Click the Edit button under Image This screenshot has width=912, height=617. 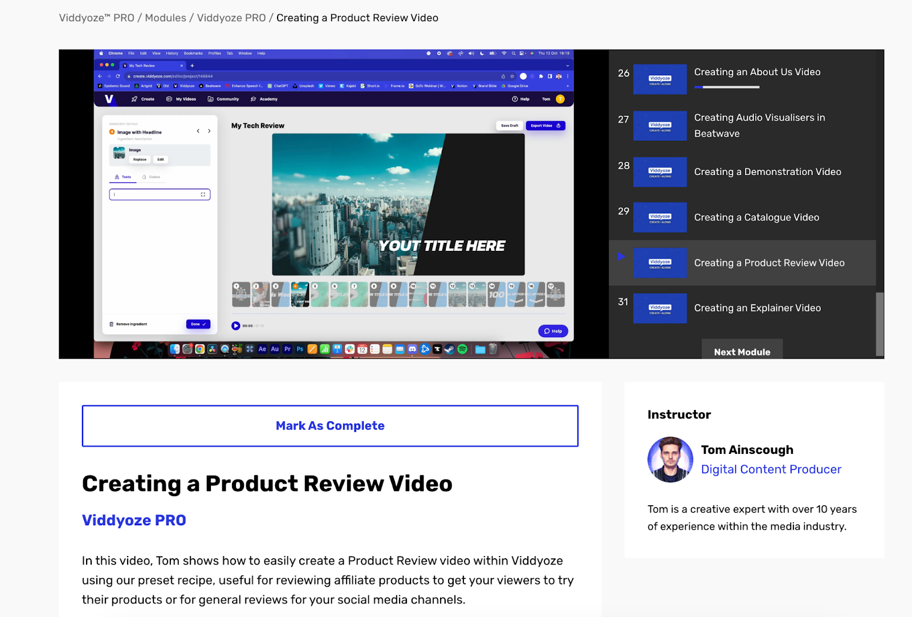tap(161, 160)
